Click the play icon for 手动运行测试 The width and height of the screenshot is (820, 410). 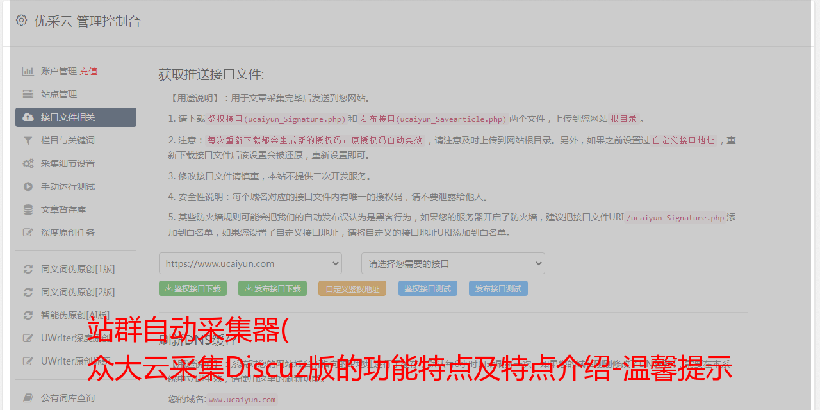[28, 186]
